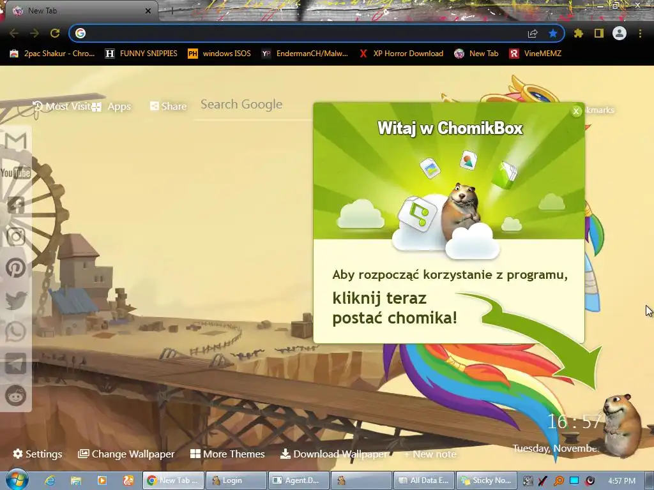Screen dimensions: 654x490
Task: Toggle the bookmark star icon
Action: click(553, 33)
